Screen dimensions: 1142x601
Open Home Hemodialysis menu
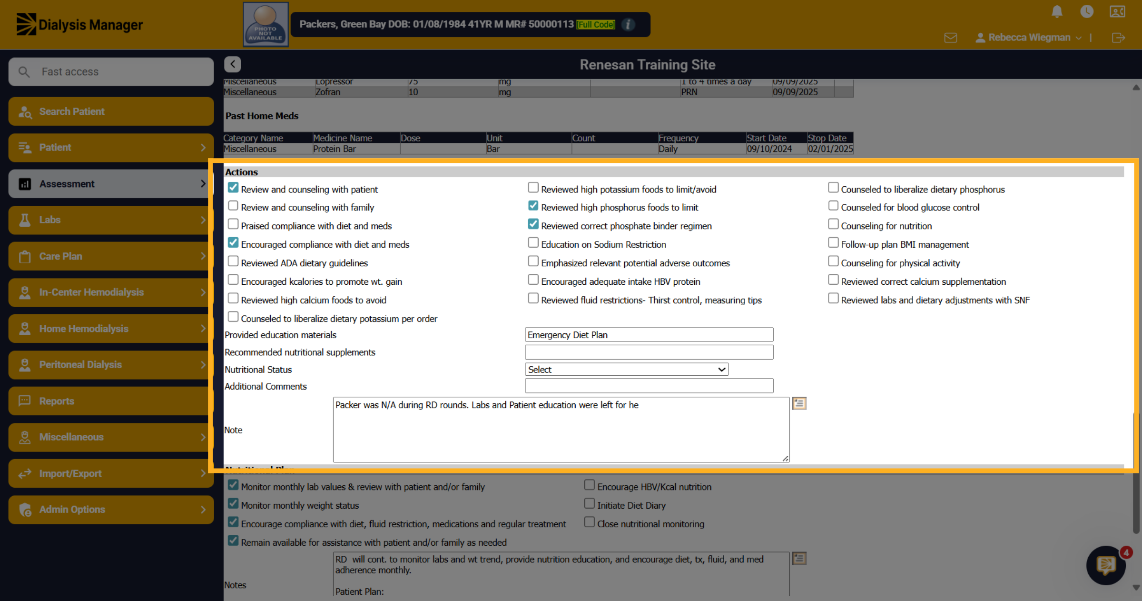111,329
